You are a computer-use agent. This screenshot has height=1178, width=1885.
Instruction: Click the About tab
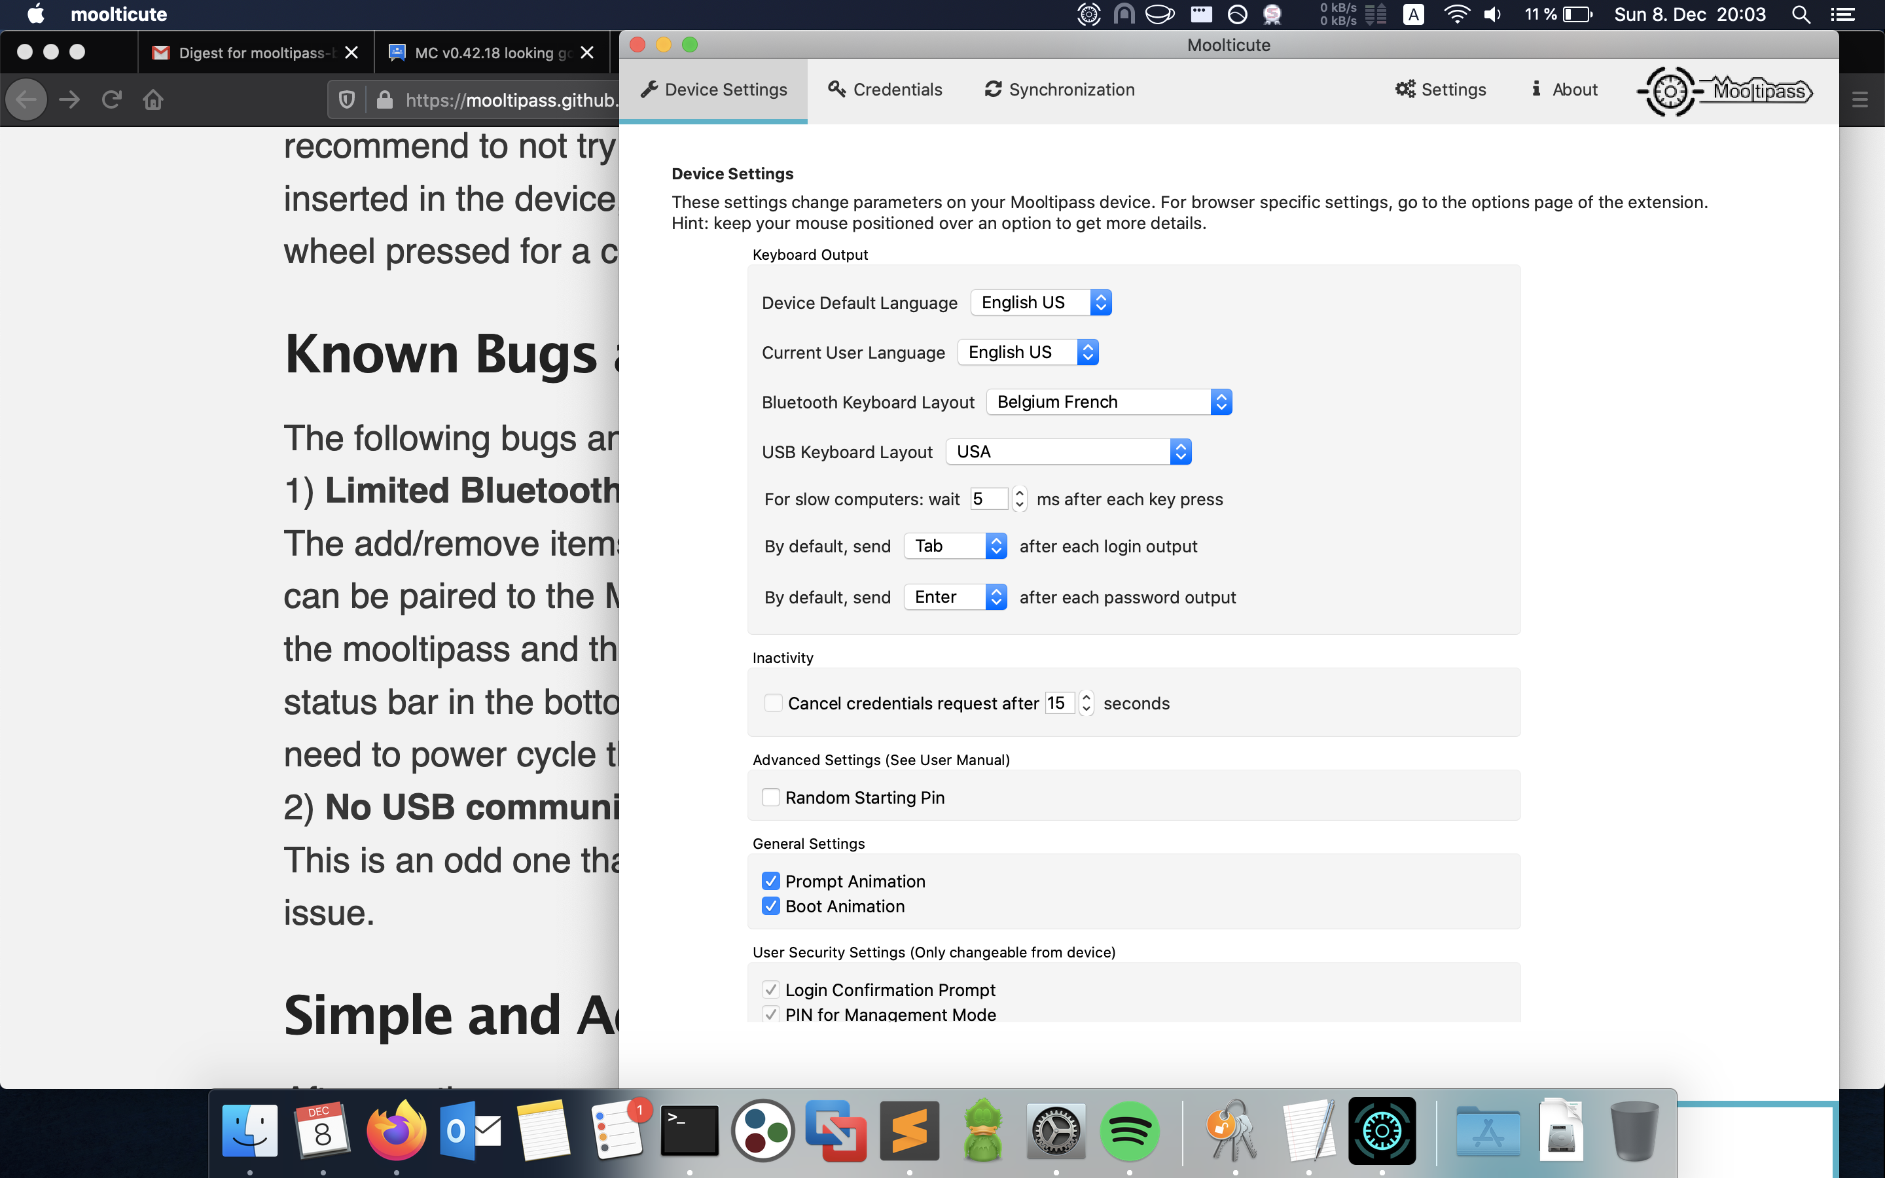tap(1564, 90)
